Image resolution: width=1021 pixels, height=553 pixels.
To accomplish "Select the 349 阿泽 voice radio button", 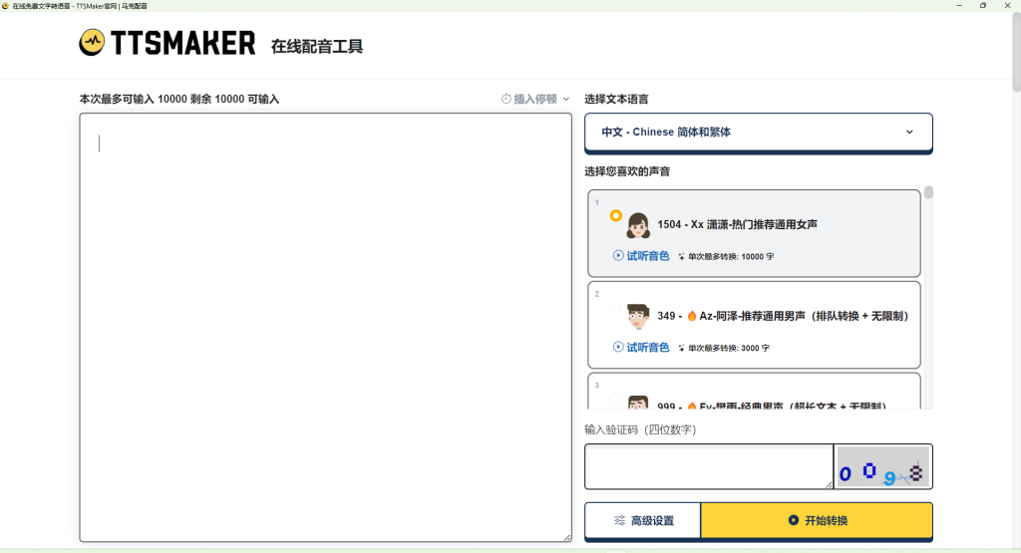I will 615,307.
